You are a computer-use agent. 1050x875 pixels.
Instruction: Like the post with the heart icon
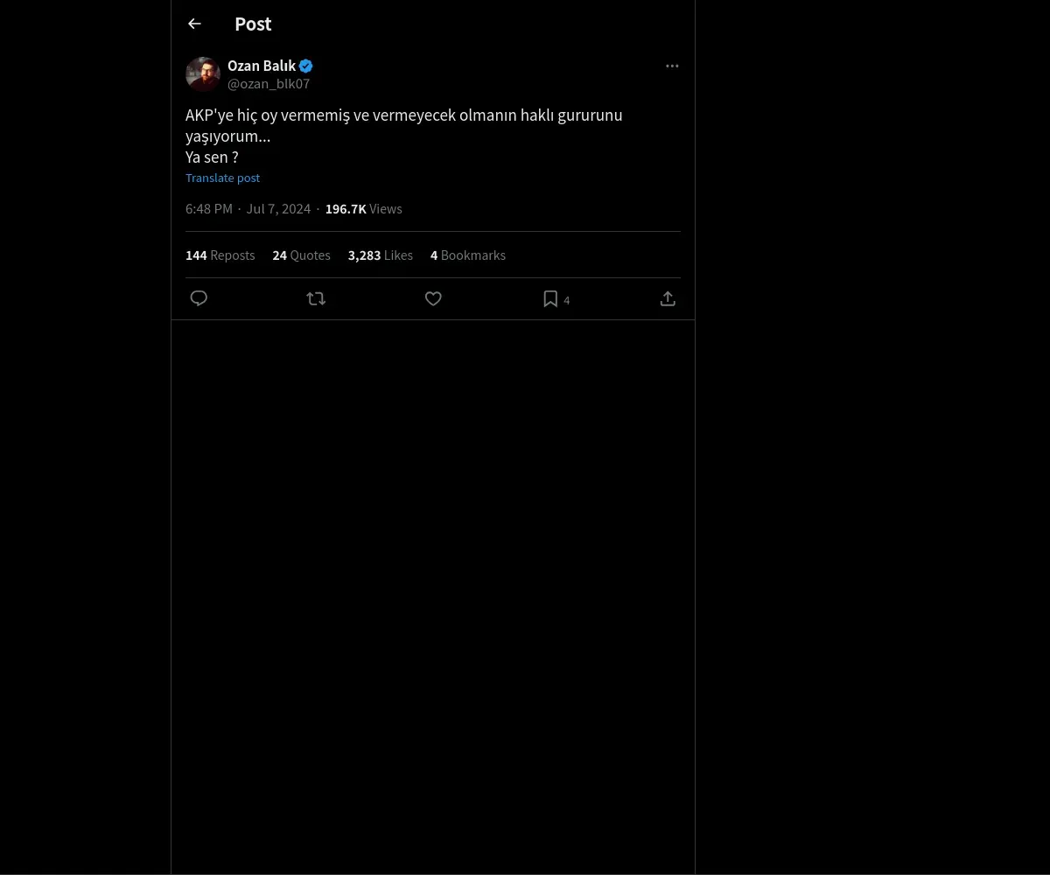point(433,298)
